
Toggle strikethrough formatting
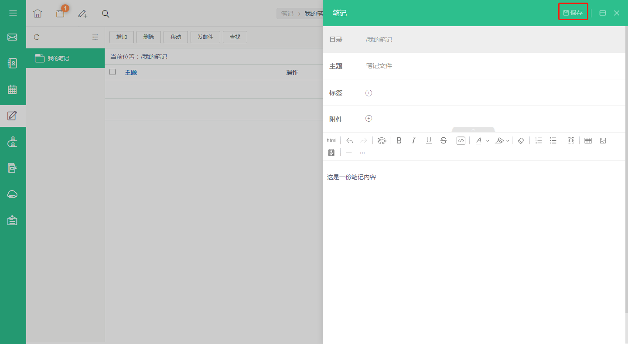[444, 140]
